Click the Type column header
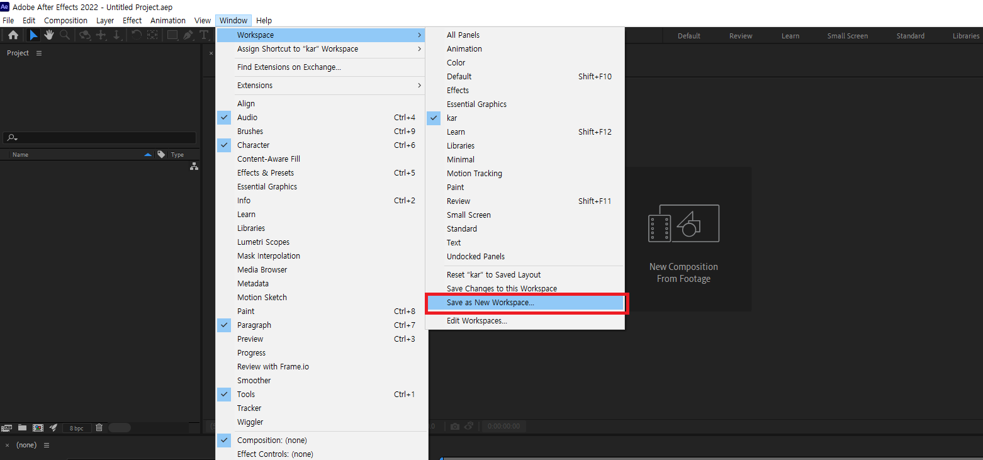Viewport: 983px width, 460px height. 177,154
